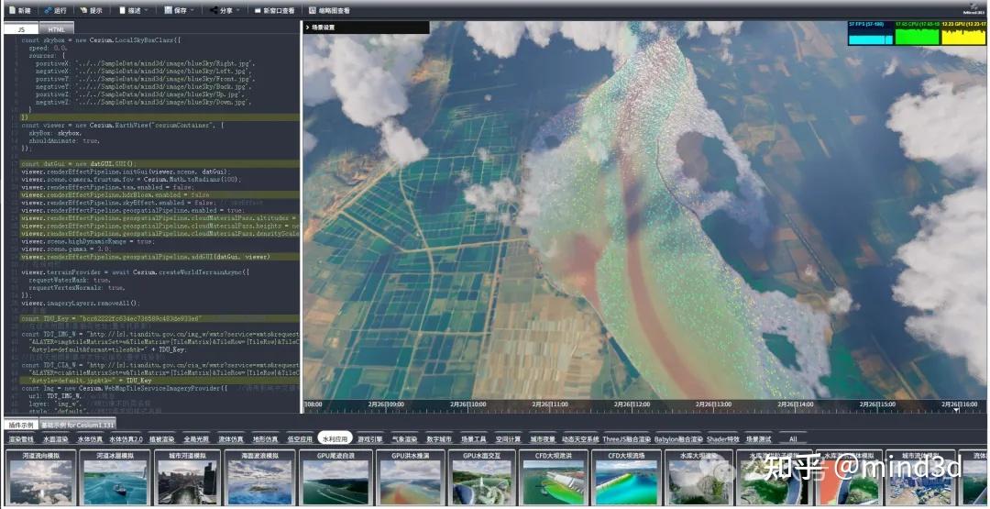Viewport: 990px width, 509px height.
Task: Open the 描述 (Description) dropdown
Action: pyautogui.click(x=134, y=10)
